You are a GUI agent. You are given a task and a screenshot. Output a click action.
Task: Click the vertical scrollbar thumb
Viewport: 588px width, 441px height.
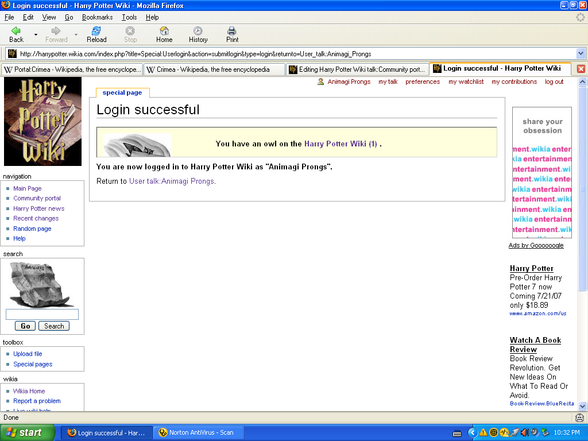point(582,188)
